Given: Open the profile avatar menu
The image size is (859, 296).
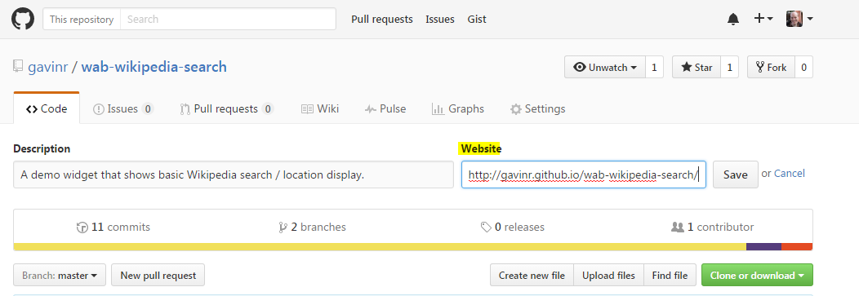Looking at the screenshot, I should (x=799, y=19).
